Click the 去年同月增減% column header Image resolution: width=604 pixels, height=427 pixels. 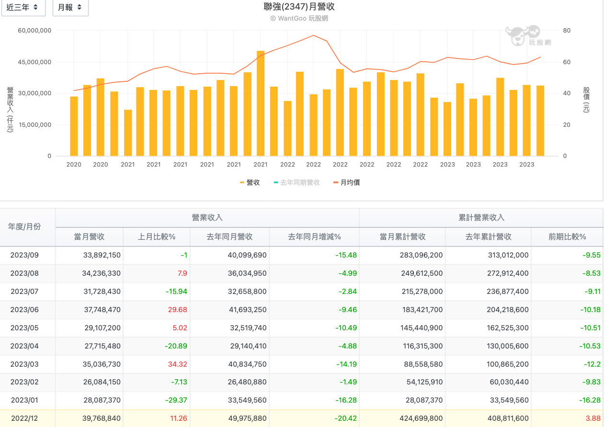click(x=314, y=237)
